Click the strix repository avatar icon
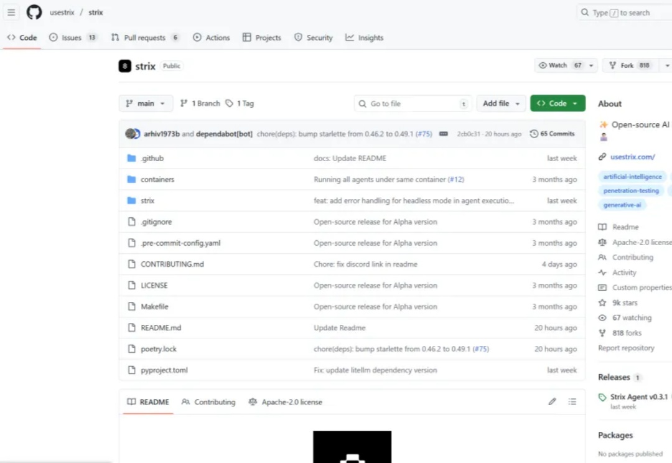 click(x=125, y=66)
